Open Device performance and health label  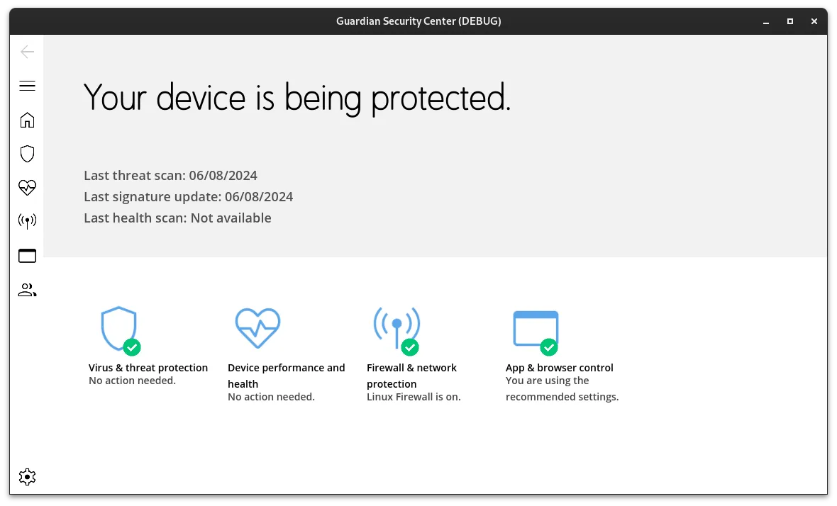[286, 376]
